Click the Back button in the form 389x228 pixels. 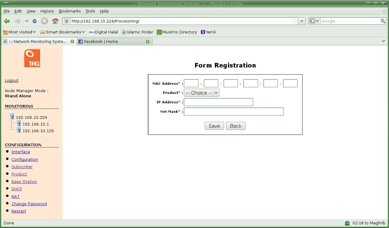[236, 126]
